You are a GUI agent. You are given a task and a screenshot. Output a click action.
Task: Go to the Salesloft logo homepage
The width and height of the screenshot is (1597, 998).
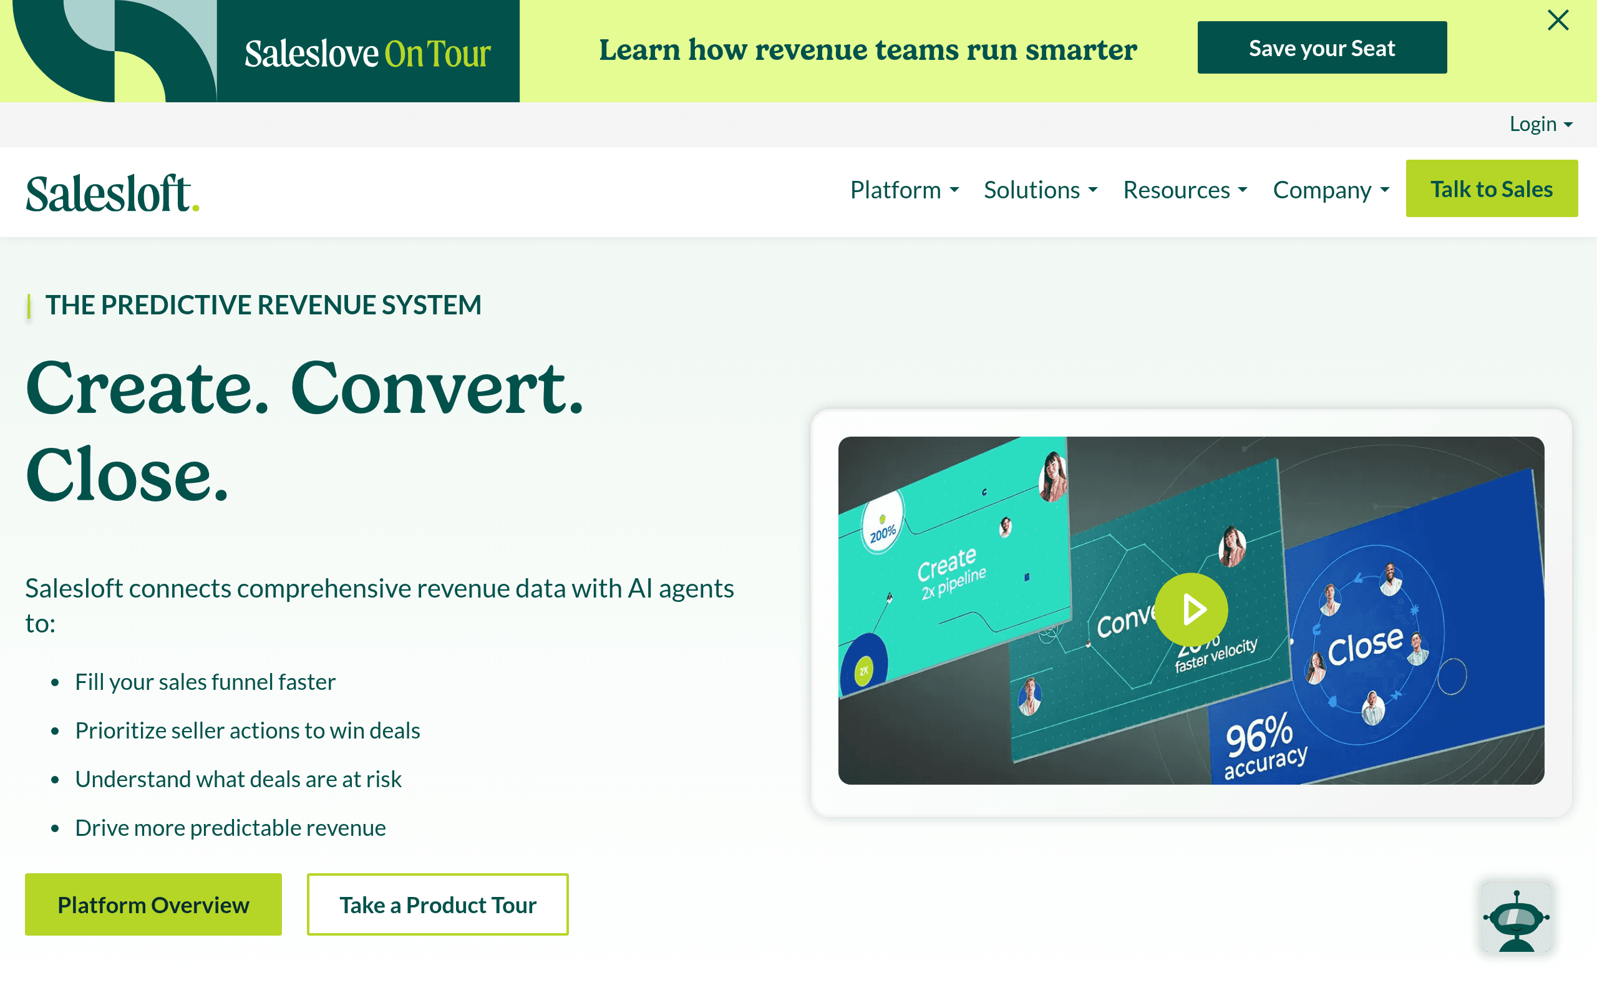[112, 193]
